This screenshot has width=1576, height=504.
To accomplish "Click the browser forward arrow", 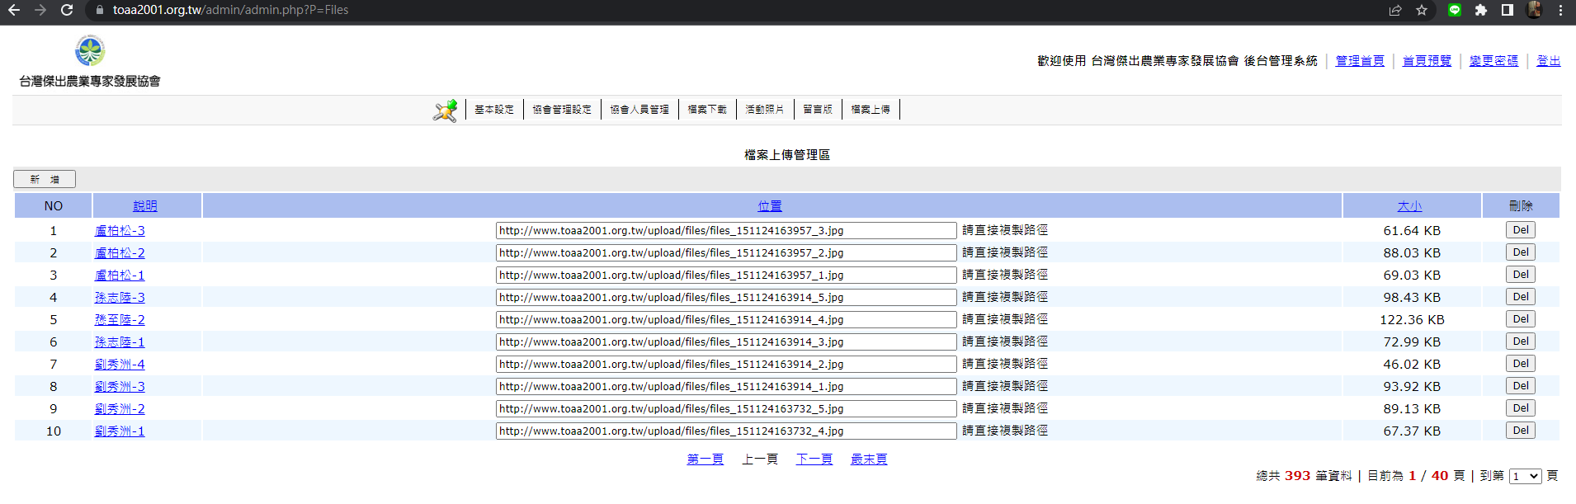I will [40, 10].
